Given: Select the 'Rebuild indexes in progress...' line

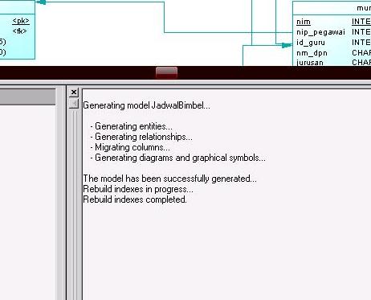Looking at the screenshot, I should (138, 189).
